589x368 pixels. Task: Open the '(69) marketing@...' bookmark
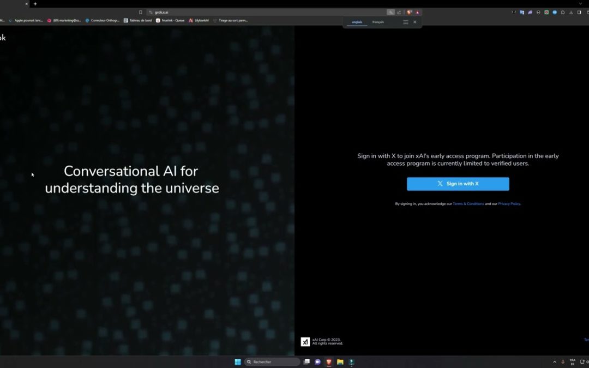click(64, 21)
